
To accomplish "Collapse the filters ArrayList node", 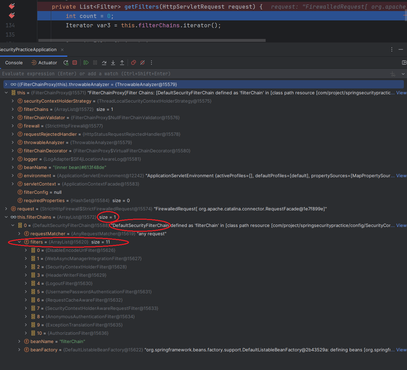I will 20,242.
